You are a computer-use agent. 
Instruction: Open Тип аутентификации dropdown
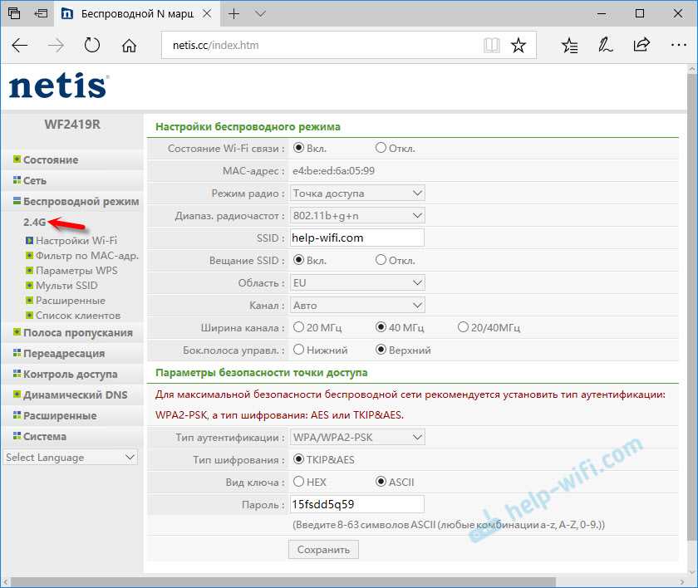tap(357, 437)
